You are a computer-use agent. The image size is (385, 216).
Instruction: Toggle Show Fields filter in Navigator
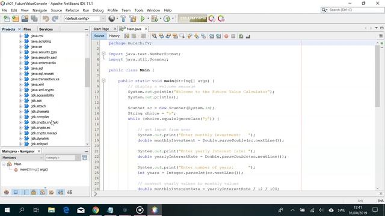tap(16, 192)
